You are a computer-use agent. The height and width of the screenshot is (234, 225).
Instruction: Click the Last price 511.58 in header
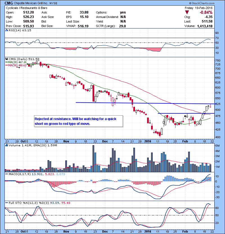207,21
